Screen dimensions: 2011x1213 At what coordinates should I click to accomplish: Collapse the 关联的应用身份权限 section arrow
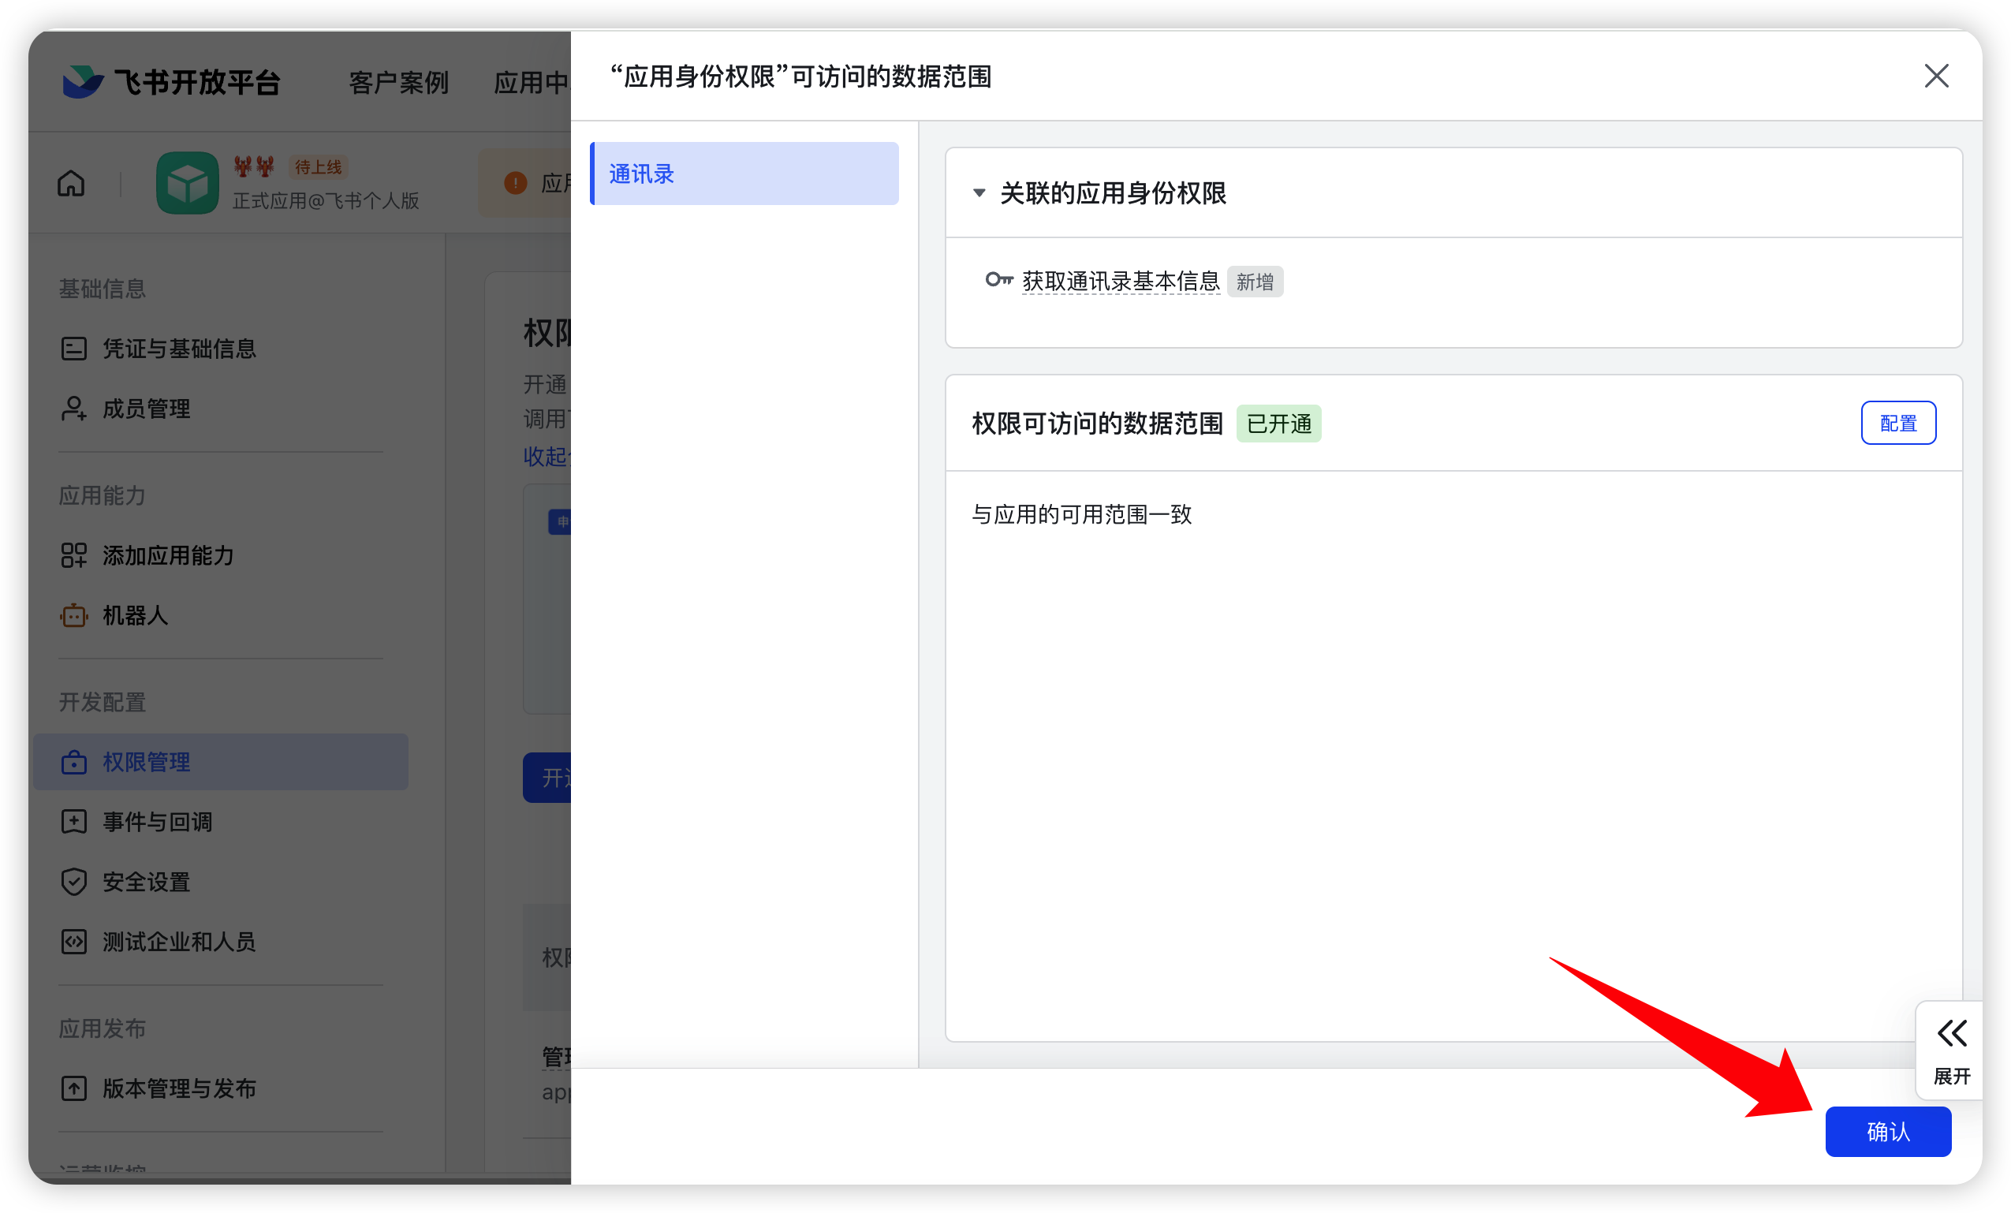click(979, 193)
